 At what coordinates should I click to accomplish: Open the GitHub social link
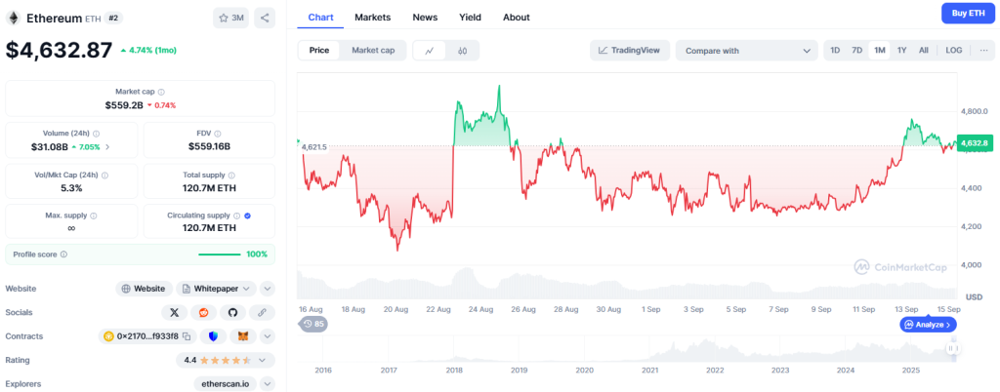(x=232, y=312)
